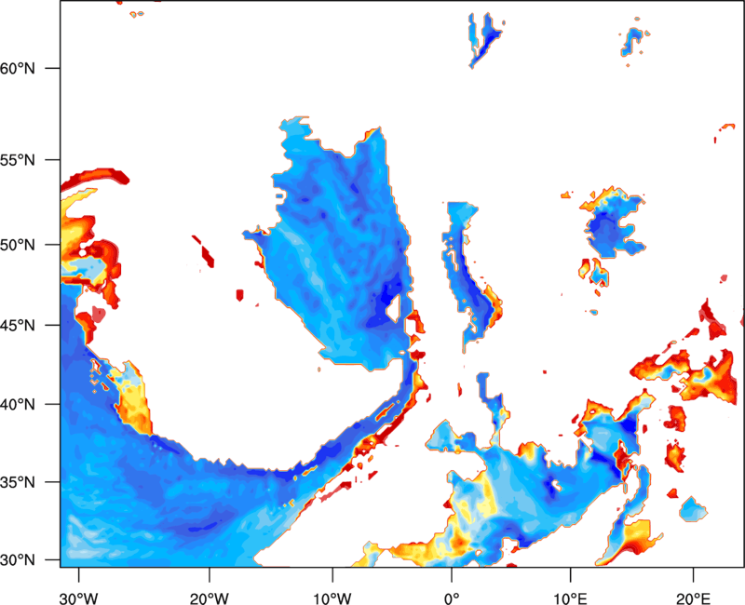Screen dimensions: 745x605
Task: Click the 50°N latitude label
Action: click(18, 245)
